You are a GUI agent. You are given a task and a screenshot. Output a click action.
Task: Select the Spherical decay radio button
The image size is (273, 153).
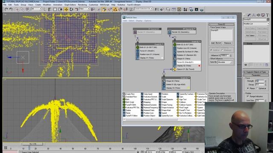coord(257,88)
